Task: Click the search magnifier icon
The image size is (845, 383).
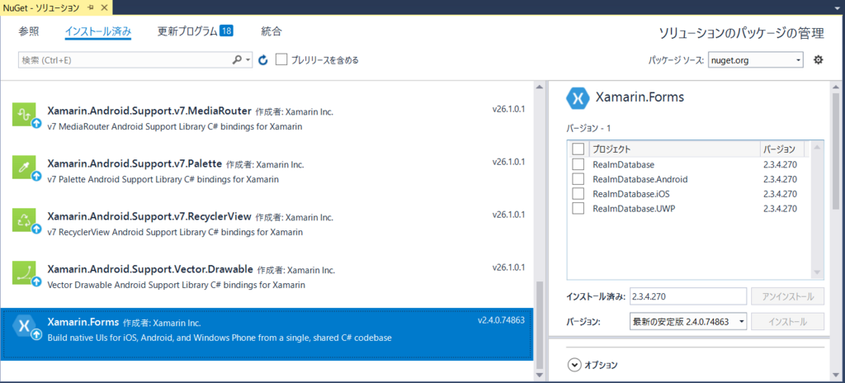Action: (237, 60)
